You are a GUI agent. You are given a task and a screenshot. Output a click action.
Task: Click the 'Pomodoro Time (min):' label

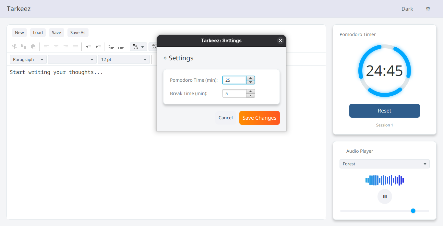(x=194, y=80)
